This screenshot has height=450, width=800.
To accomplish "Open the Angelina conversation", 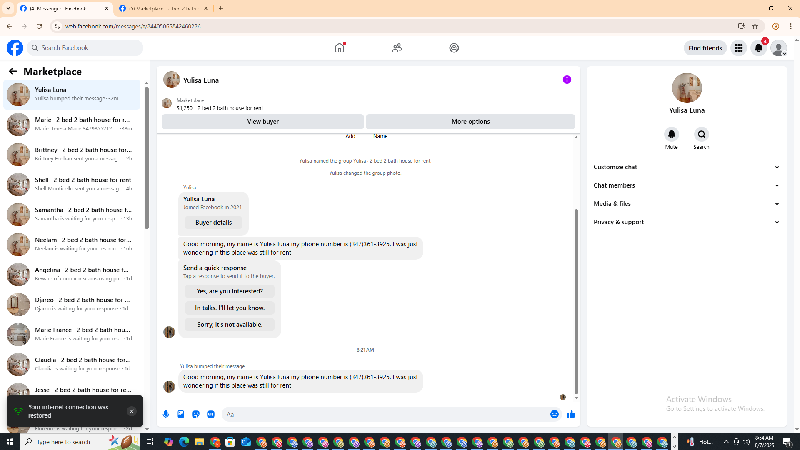I will coord(72,275).
